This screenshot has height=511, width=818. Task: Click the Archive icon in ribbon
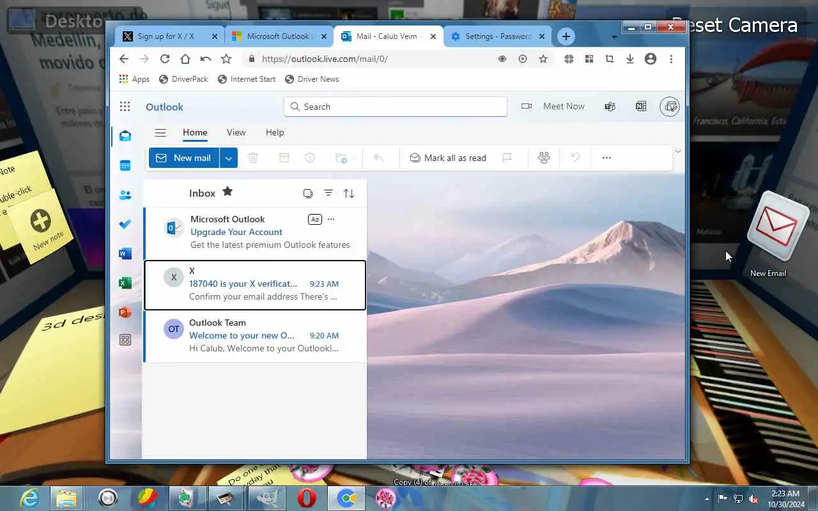coord(284,158)
